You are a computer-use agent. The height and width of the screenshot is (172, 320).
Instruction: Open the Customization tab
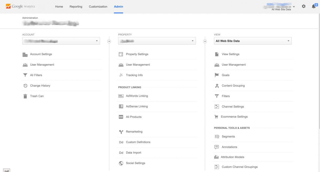pos(98,7)
